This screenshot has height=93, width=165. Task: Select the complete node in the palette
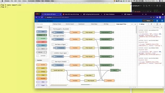coord(42,38)
